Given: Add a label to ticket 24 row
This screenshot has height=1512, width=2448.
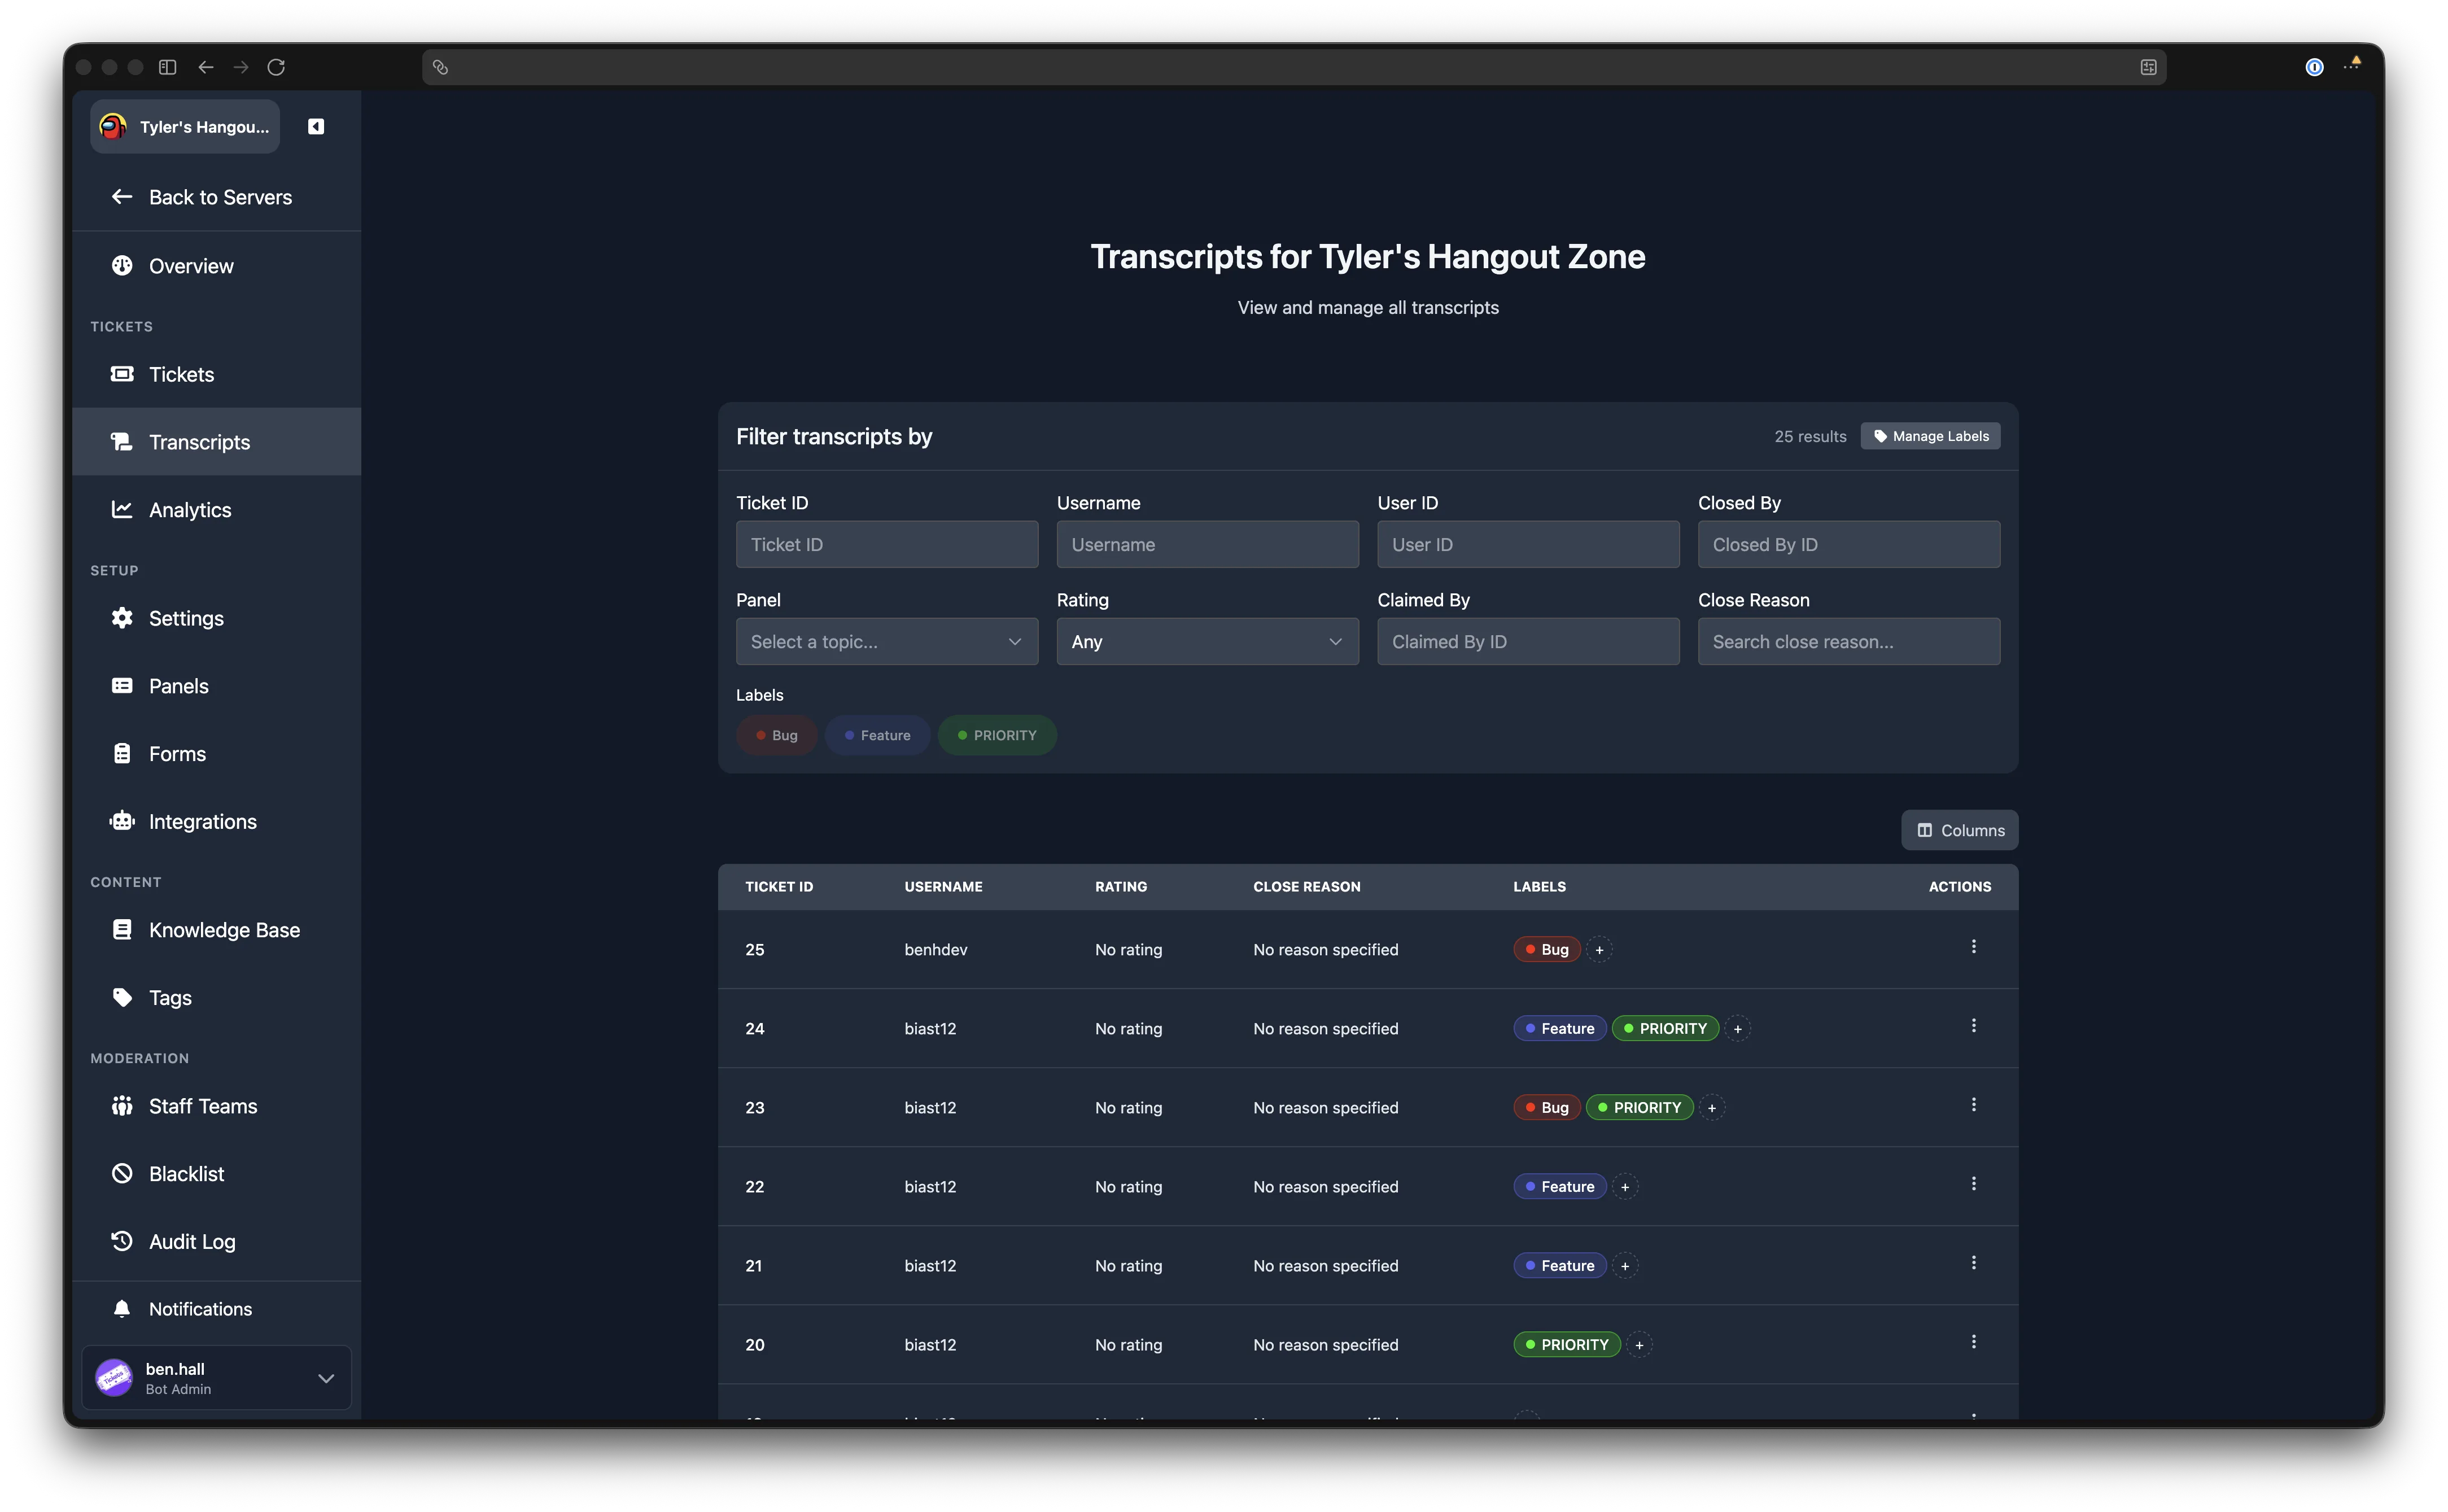Looking at the screenshot, I should 1737,1028.
